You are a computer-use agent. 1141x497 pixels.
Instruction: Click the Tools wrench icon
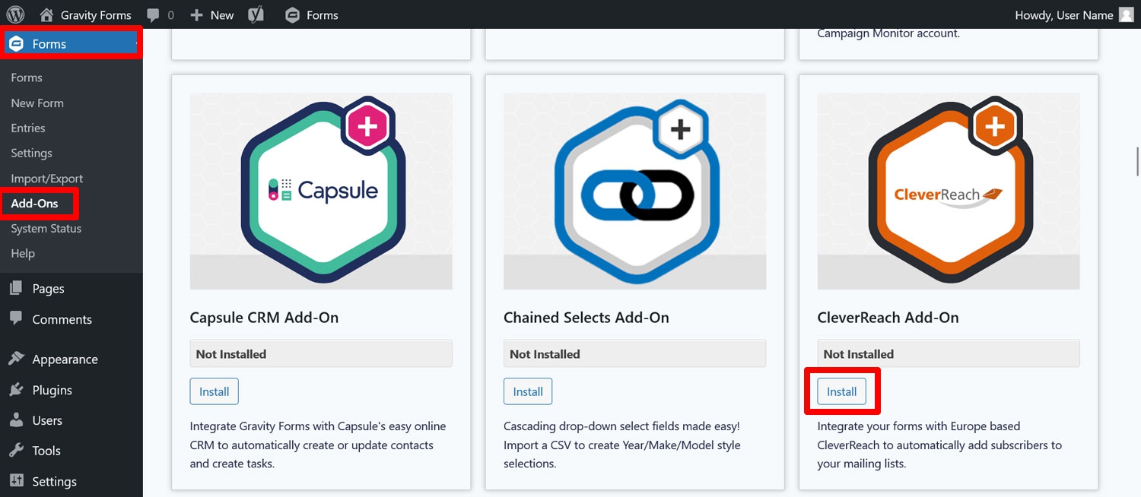click(x=16, y=450)
